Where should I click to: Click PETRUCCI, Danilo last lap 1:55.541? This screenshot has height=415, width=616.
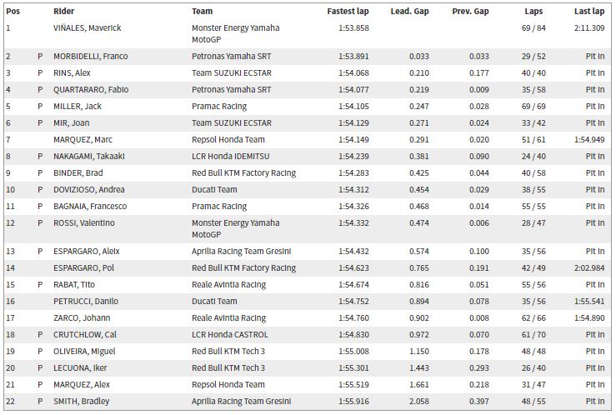coord(588,302)
